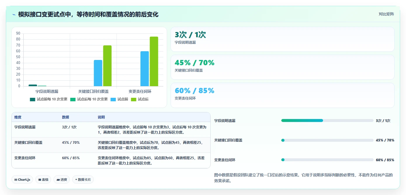Click the 3次 / 1次 progress value
Image resolution: width=406 pixels, height=195 pixels.
pyautogui.click(x=383, y=121)
